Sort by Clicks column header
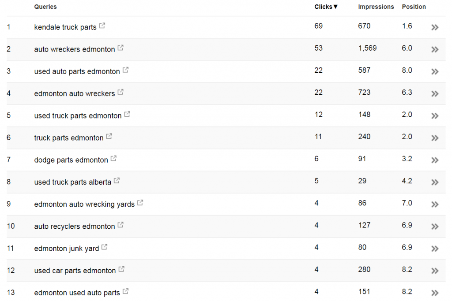Screen dimensions: 452x301 (x=326, y=7)
